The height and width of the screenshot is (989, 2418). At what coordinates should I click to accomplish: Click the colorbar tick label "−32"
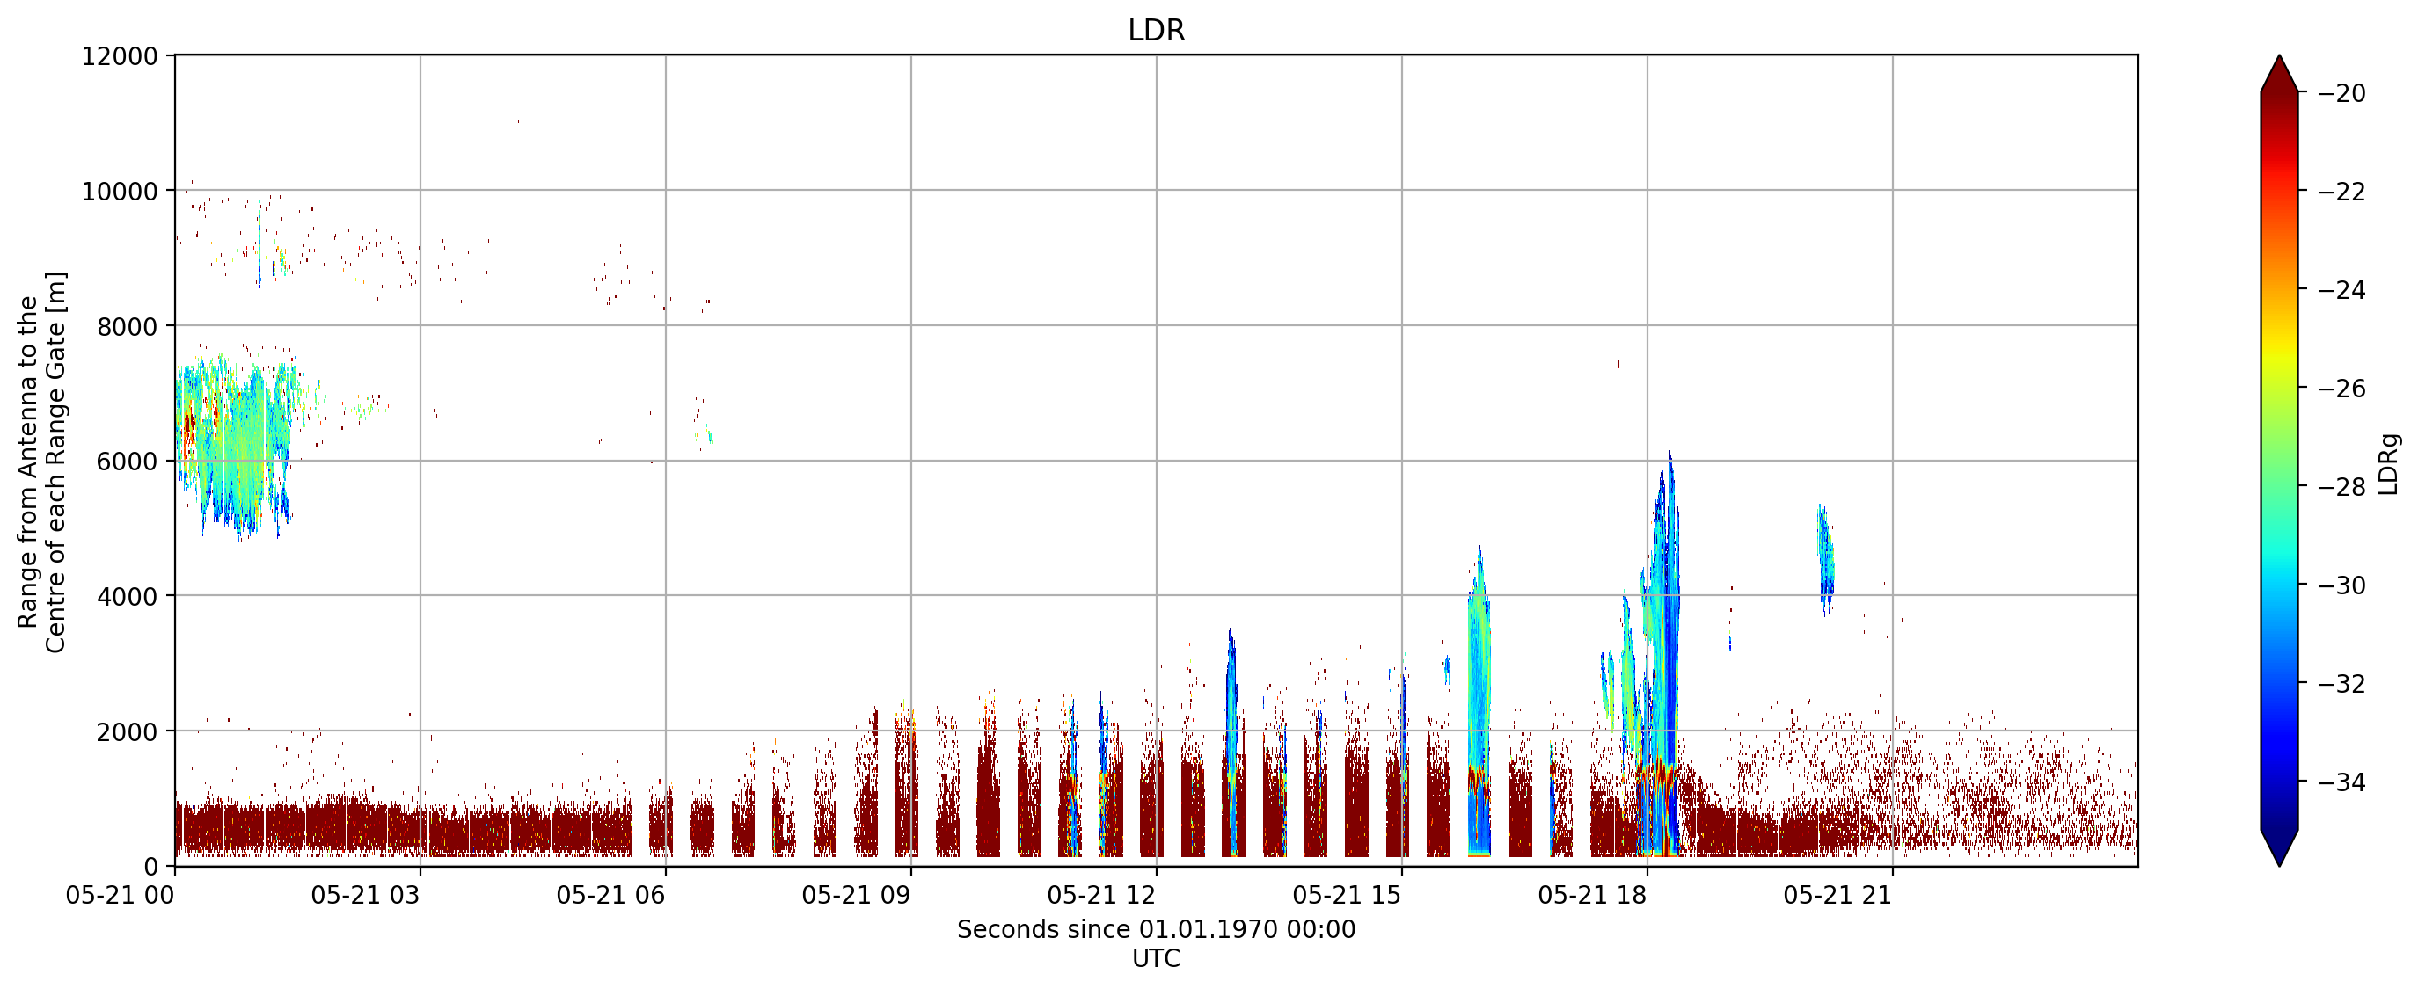(x=2342, y=684)
